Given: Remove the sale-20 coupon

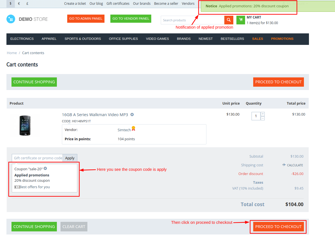Looking at the screenshot, I should point(45,169).
